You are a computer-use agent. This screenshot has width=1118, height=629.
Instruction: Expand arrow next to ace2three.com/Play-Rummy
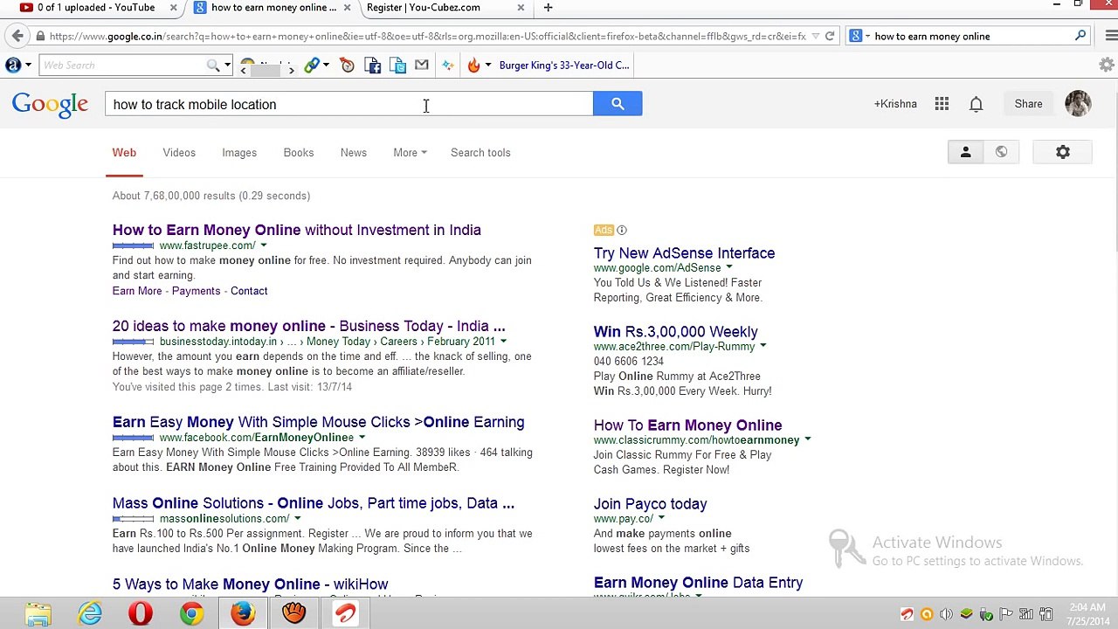pyautogui.click(x=763, y=347)
